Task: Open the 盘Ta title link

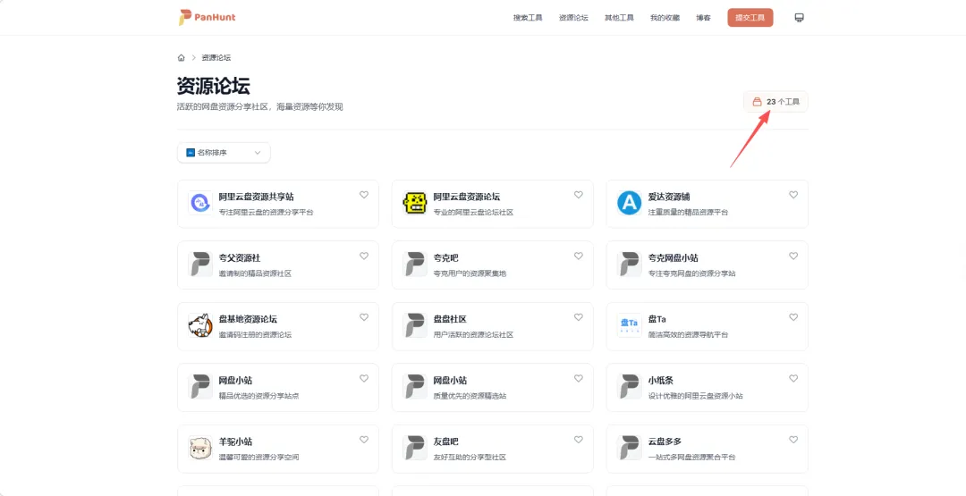Action: (x=657, y=319)
